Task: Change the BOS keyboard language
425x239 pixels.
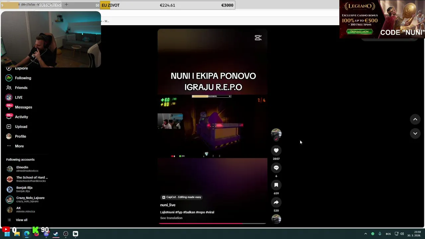Action: 388,234
